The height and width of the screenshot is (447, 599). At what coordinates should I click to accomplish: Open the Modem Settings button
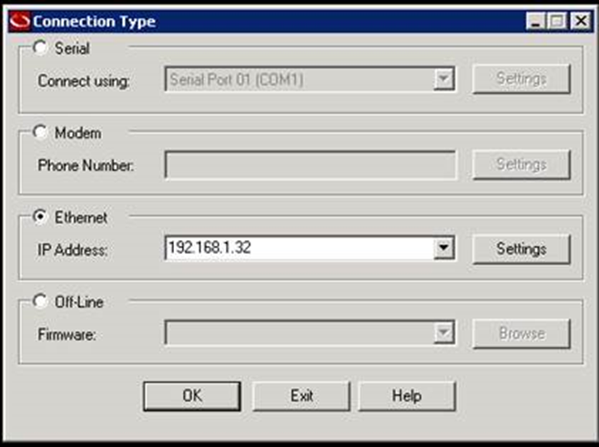(x=521, y=165)
